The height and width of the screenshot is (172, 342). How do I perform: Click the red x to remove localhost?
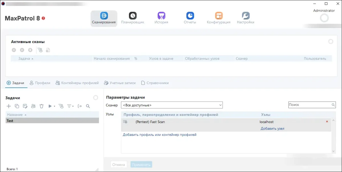(327, 122)
